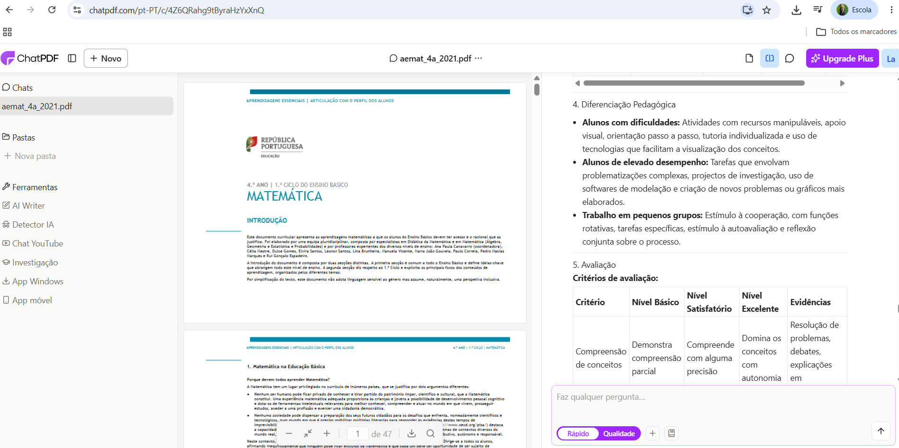Image resolution: width=899 pixels, height=448 pixels.
Task: Click the browser address bar URL
Action: point(177,10)
